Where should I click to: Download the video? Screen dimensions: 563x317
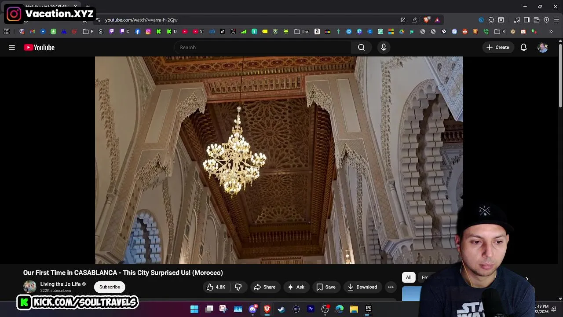[362, 287]
